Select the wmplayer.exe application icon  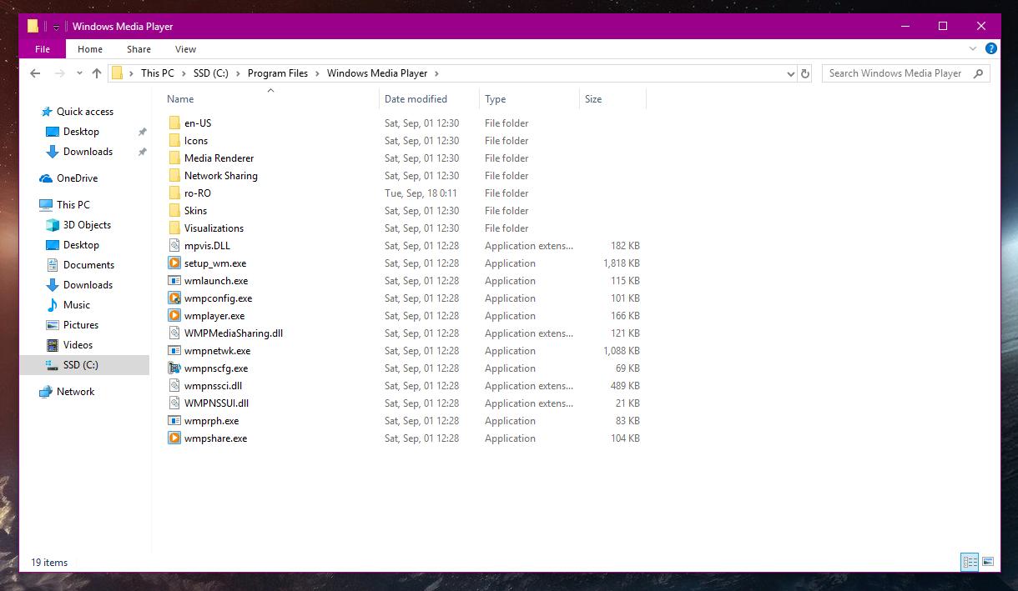pyautogui.click(x=174, y=316)
